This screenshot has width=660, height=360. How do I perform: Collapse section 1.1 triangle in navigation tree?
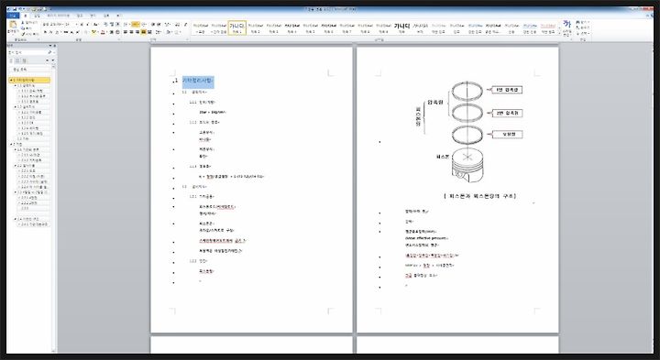tap(16, 85)
